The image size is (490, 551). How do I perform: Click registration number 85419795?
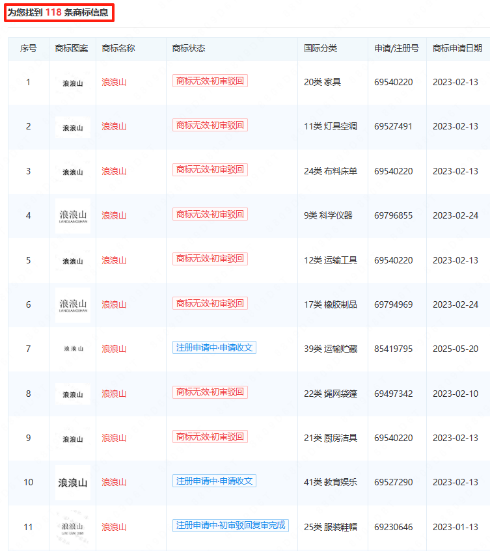point(393,349)
